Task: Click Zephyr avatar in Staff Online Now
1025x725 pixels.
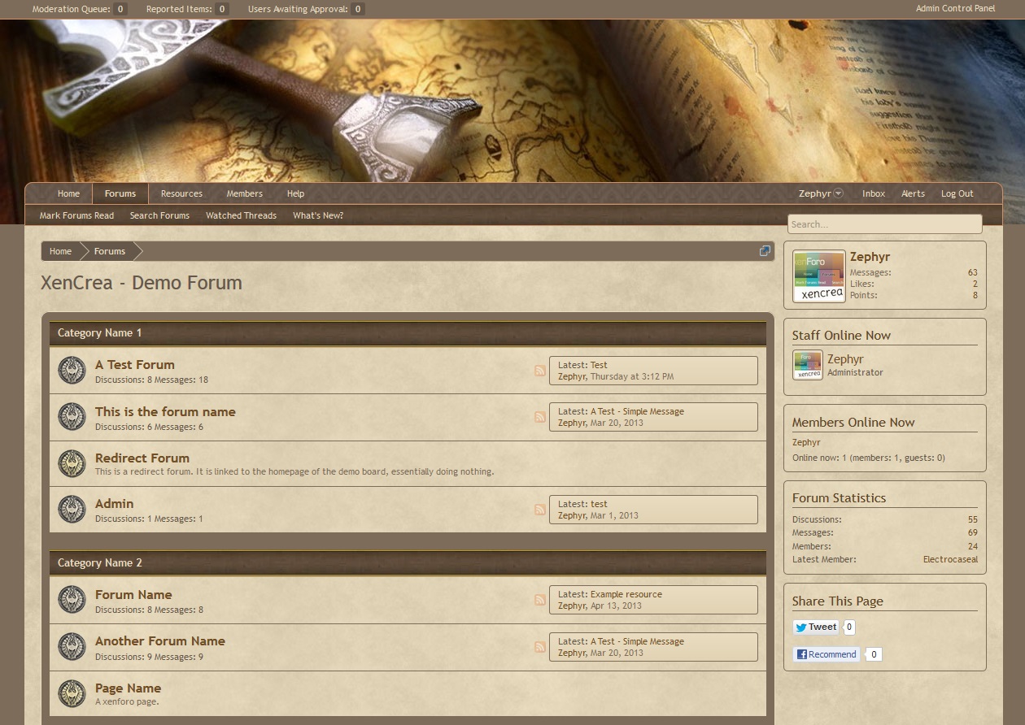Action: click(808, 365)
